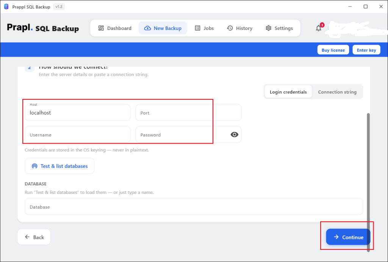This screenshot has width=388, height=262.
Task: Focus the Host field containing localhost
Action: (77, 113)
